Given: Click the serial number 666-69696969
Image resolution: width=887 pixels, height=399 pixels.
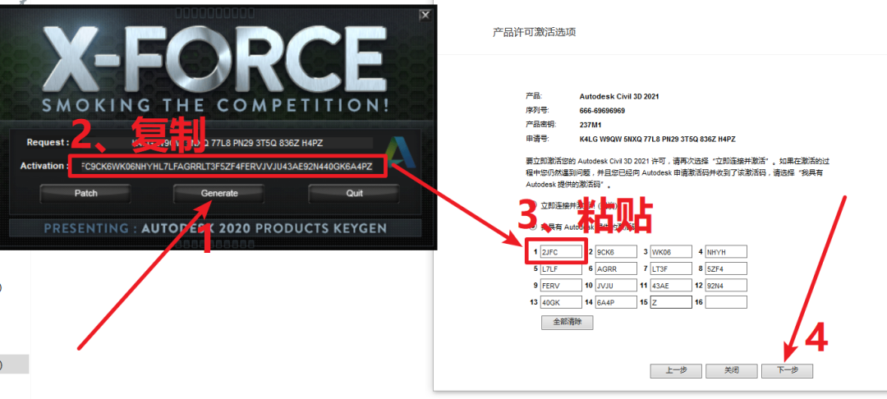Looking at the screenshot, I should pos(603,111).
